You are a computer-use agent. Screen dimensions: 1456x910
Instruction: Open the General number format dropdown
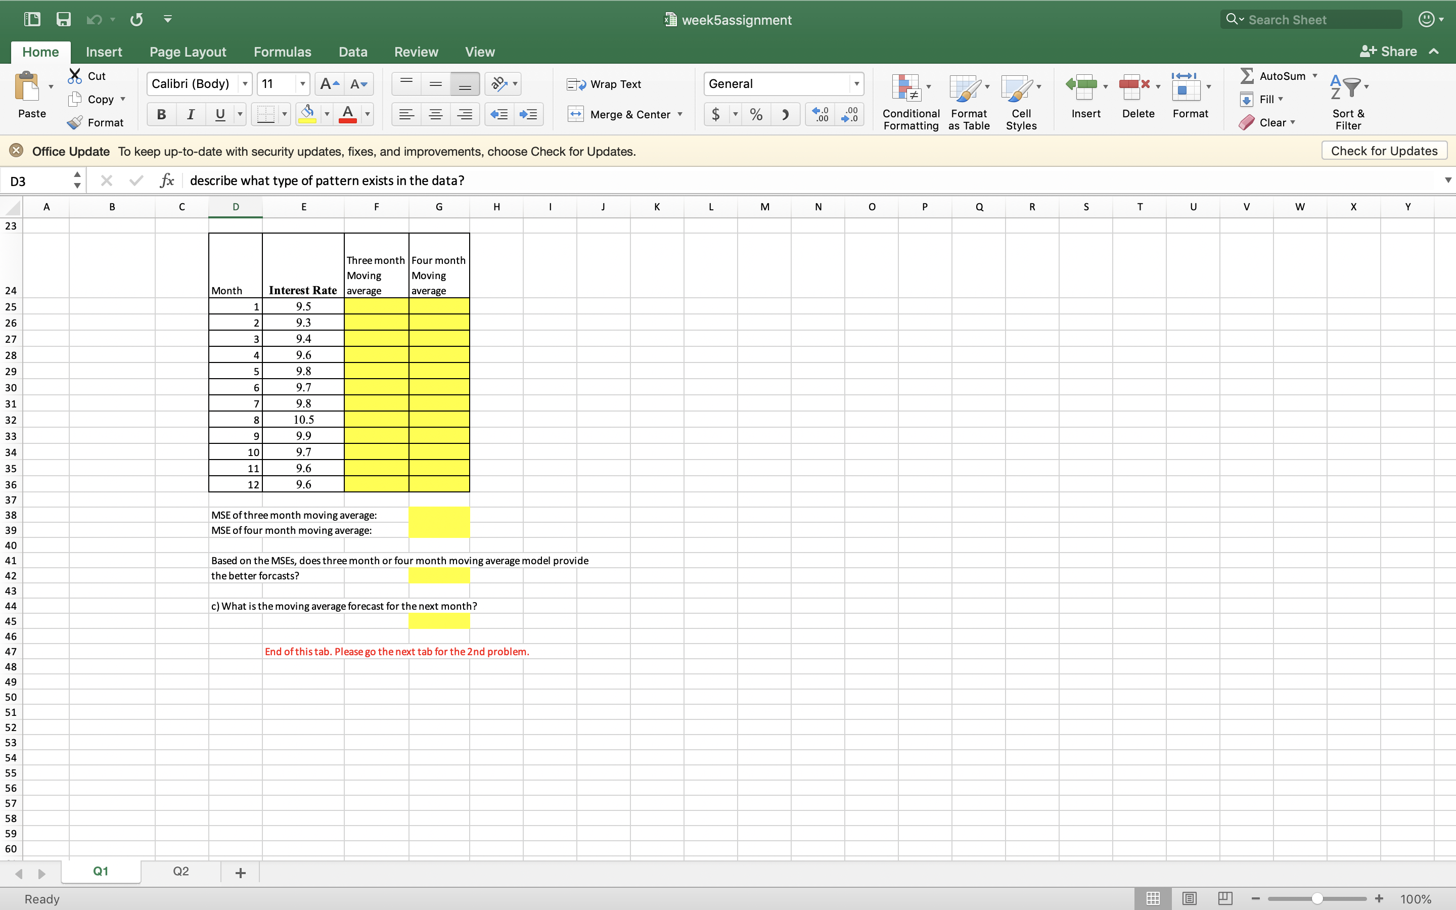(x=857, y=83)
